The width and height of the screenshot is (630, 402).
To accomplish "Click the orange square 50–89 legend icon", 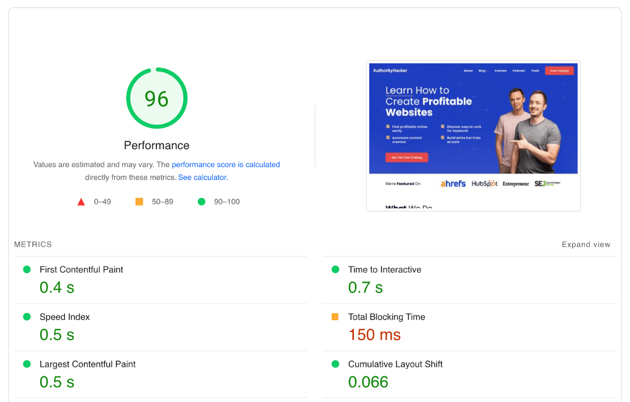I will click(139, 202).
